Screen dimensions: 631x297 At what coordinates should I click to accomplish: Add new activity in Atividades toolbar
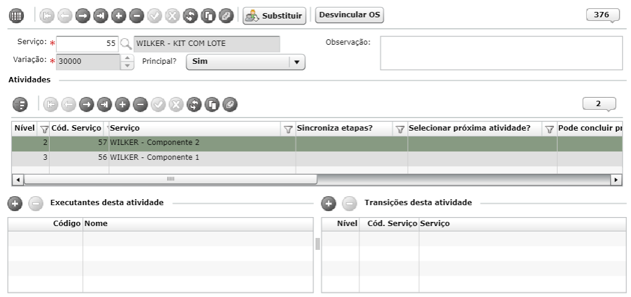click(122, 105)
